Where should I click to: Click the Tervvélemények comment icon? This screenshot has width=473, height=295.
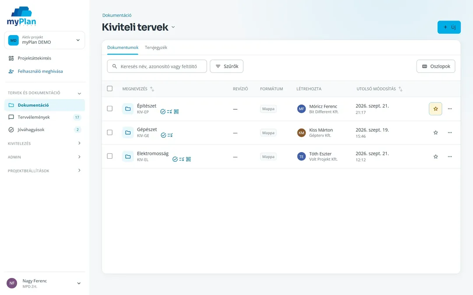tap(11, 117)
